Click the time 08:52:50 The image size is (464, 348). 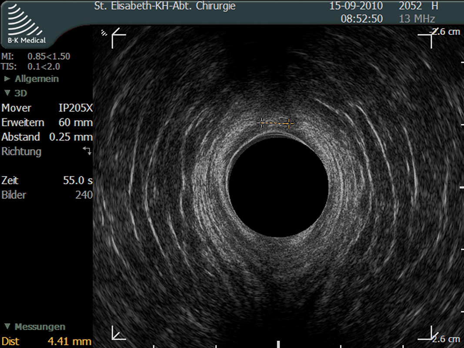click(362, 19)
